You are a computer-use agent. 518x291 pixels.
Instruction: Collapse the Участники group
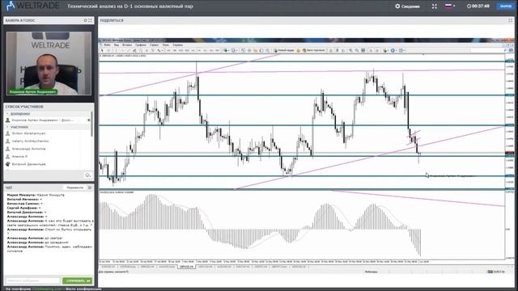coord(7,127)
